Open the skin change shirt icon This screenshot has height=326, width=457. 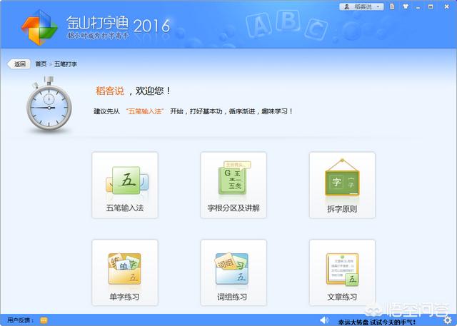(x=406, y=6)
